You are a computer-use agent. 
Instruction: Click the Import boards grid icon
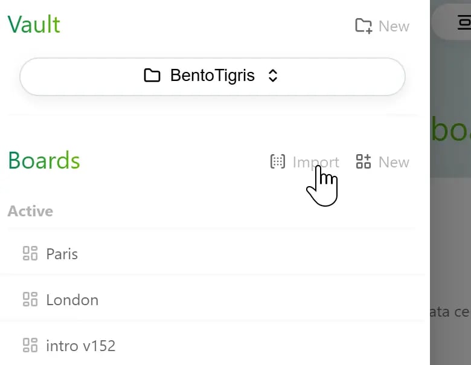click(278, 162)
